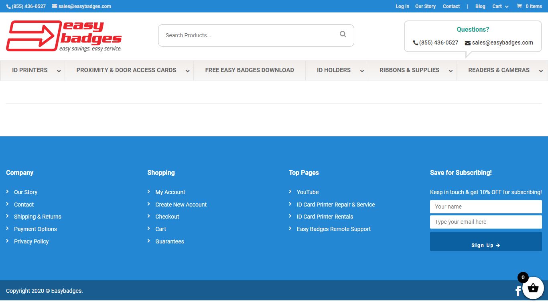Expand Proximity & Door Access Cards chevron
The width and height of the screenshot is (548, 308).
(x=187, y=71)
